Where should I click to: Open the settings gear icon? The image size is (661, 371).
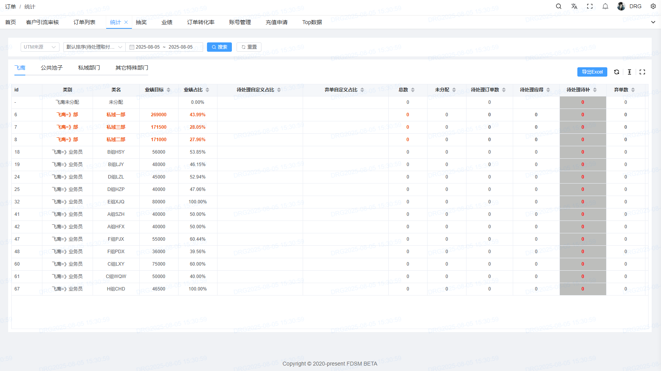[x=653, y=6]
